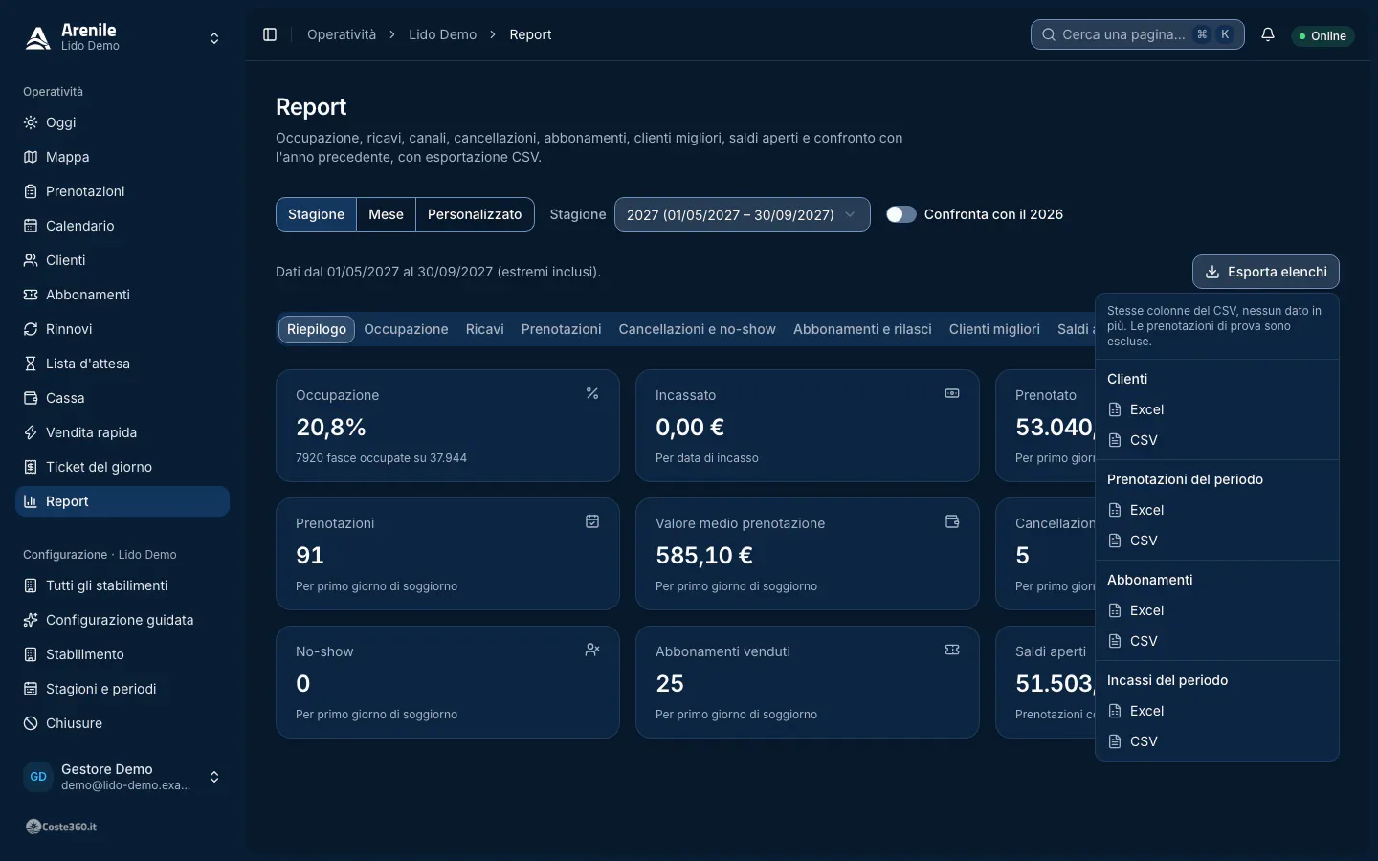Select Report in the sidebar

[122, 501]
